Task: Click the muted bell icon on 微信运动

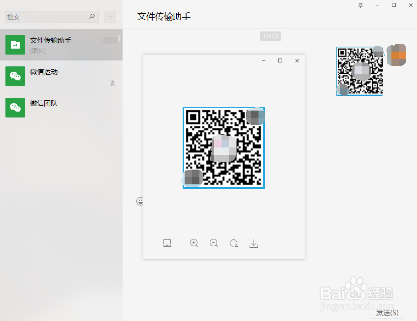Action: (113, 83)
